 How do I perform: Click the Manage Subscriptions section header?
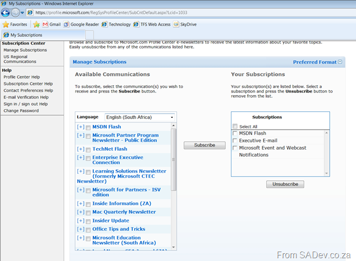pos(100,62)
